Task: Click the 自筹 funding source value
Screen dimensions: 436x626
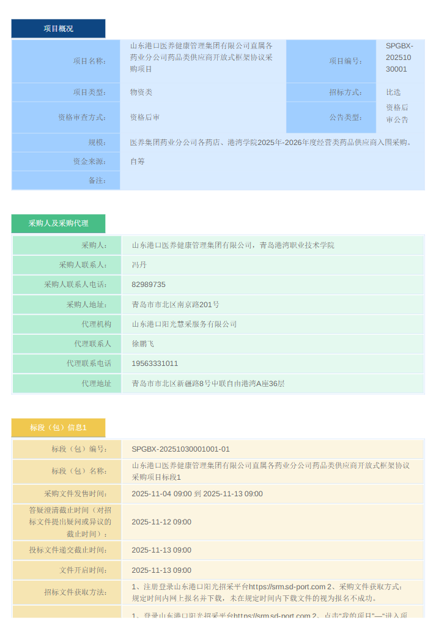Action: pyautogui.click(x=138, y=162)
